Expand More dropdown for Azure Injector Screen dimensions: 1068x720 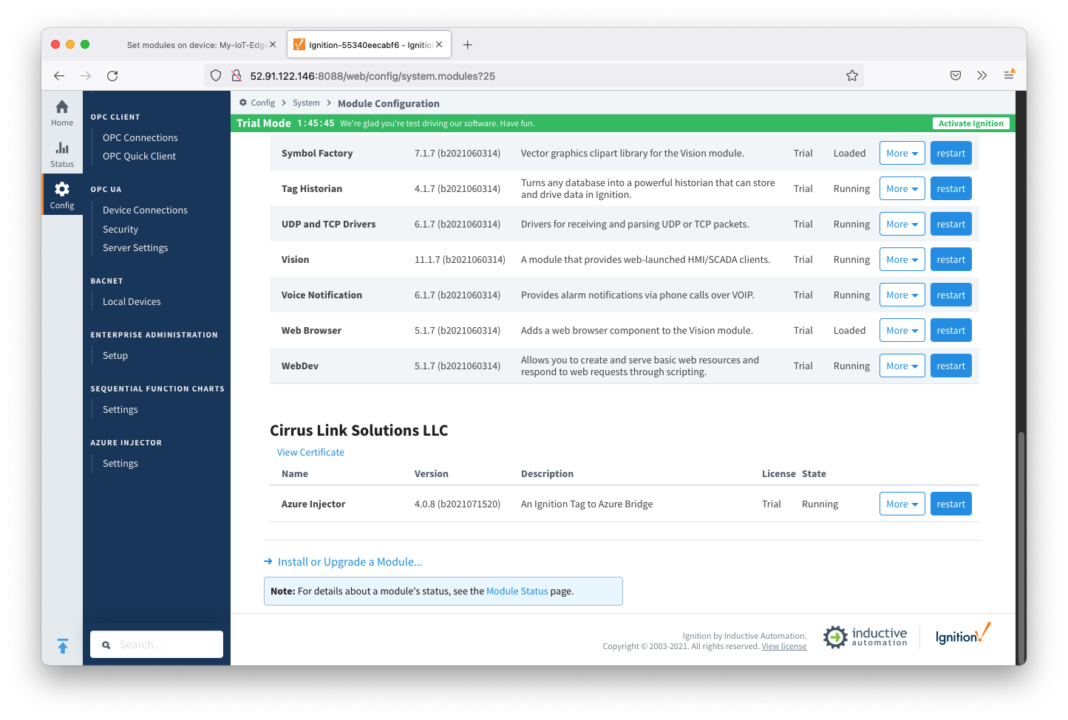point(902,504)
